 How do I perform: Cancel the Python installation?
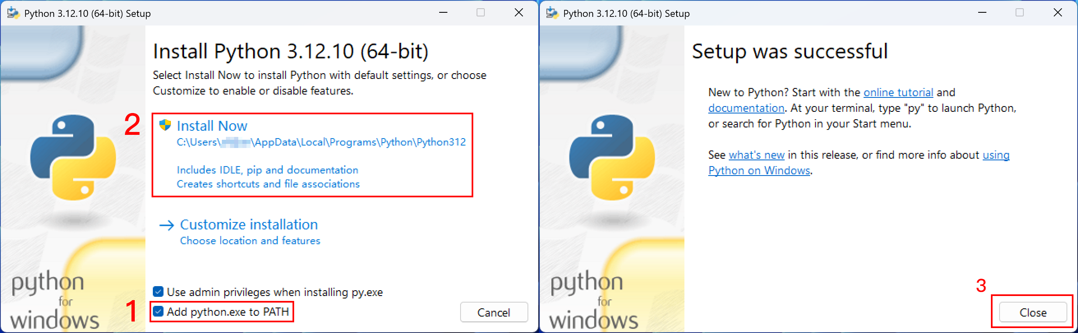click(x=494, y=312)
